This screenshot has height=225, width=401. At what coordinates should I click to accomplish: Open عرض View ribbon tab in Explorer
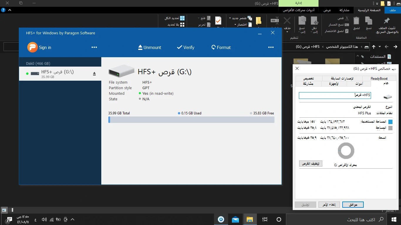pyautogui.click(x=327, y=10)
